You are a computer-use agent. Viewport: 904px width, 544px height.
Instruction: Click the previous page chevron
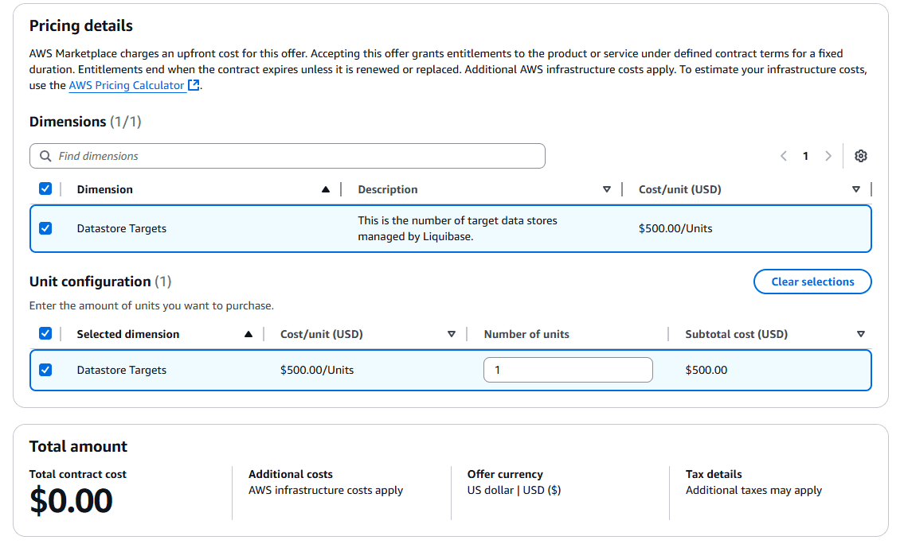(783, 156)
